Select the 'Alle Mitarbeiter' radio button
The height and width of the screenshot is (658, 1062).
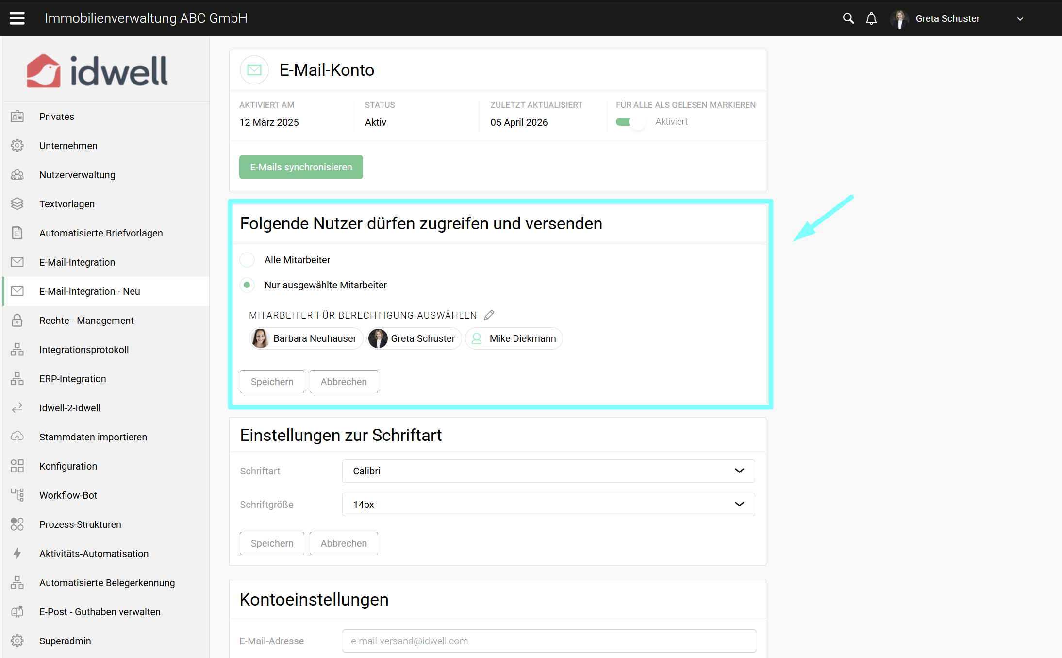click(x=247, y=260)
